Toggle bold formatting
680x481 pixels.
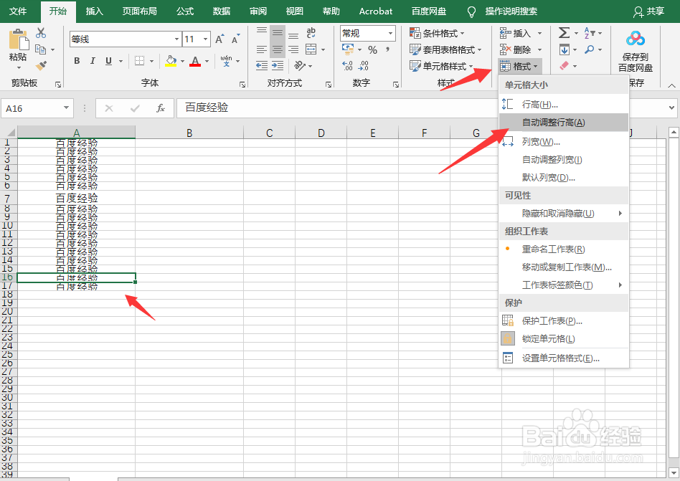point(76,61)
